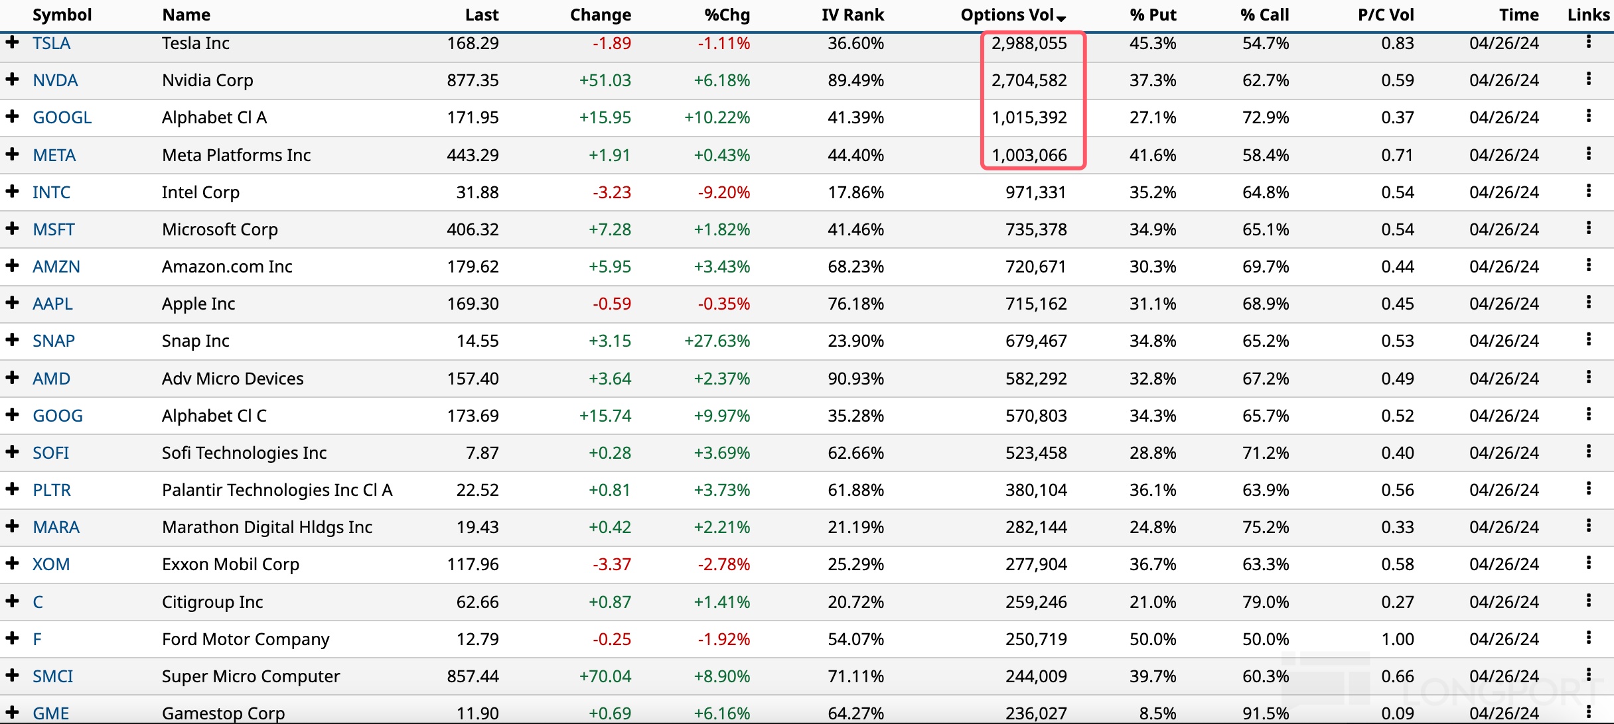The image size is (1614, 724).
Task: Open the SMCI ticker link
Action: coord(53,676)
